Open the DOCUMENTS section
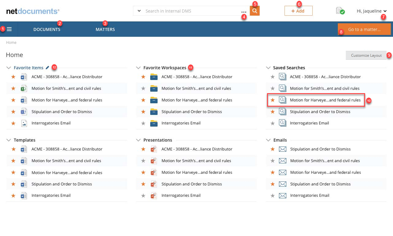The width and height of the screenshot is (393, 236). point(47,29)
